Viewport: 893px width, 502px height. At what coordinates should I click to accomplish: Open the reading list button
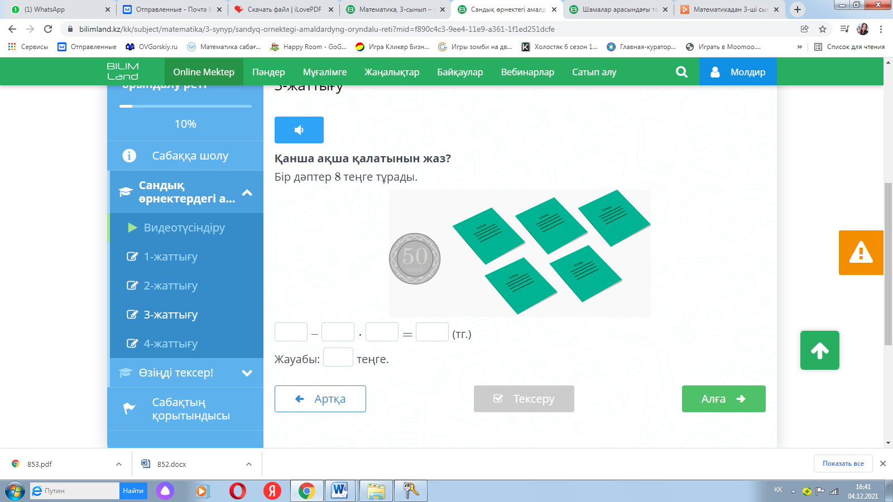click(x=849, y=47)
